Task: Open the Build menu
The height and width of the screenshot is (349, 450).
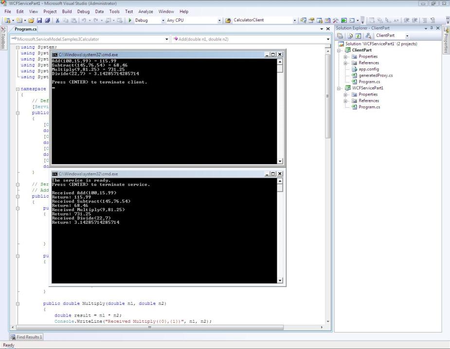Action: [x=67, y=11]
